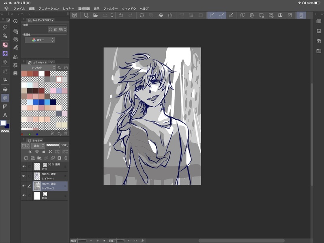Select the Object operation tool with cursor

[5, 36]
